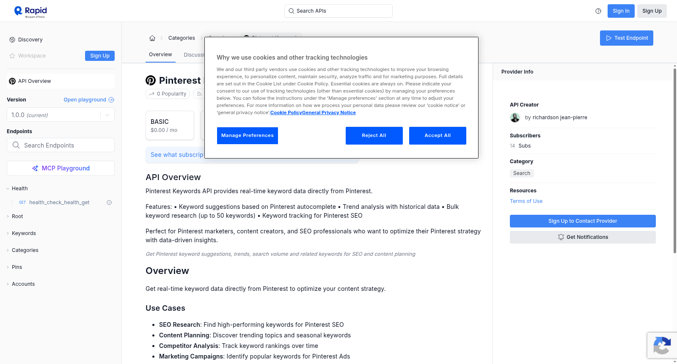677x364 pixels.
Task: Open the Workspace menu item
Action: pos(32,56)
